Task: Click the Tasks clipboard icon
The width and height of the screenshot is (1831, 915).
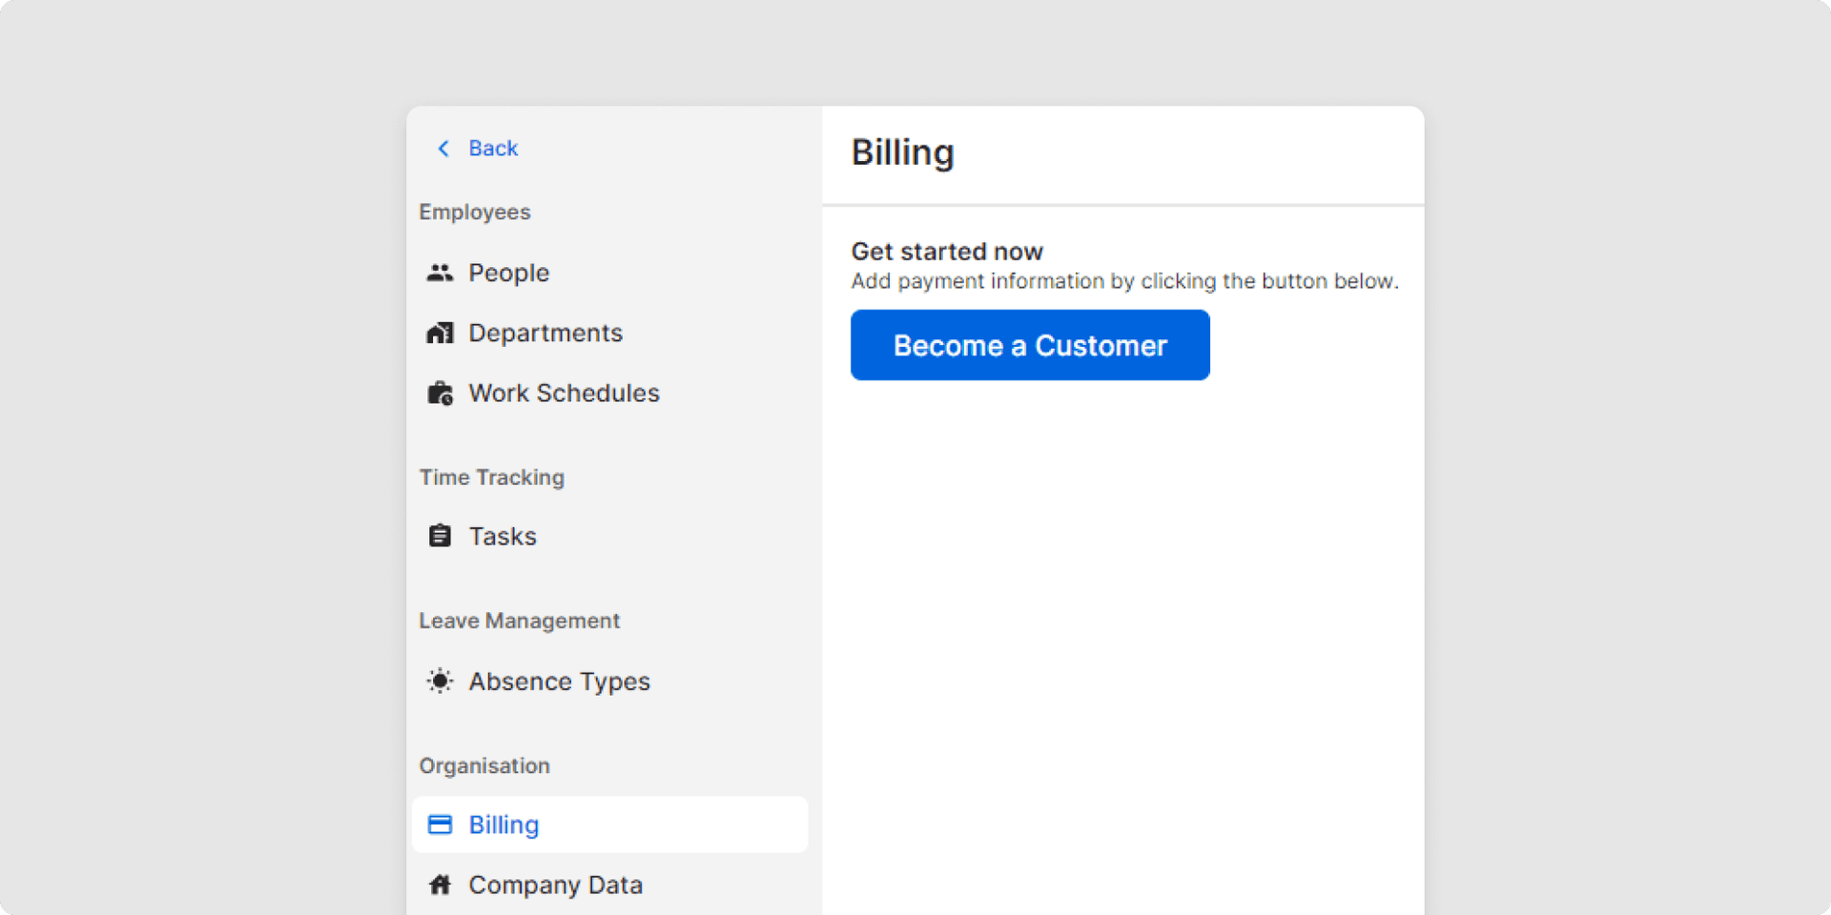Action: tap(440, 537)
